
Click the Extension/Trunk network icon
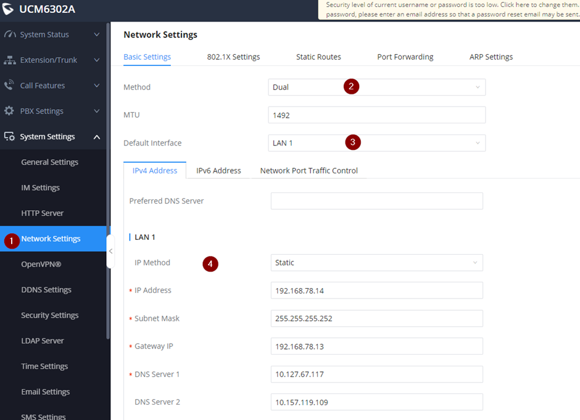[9, 60]
